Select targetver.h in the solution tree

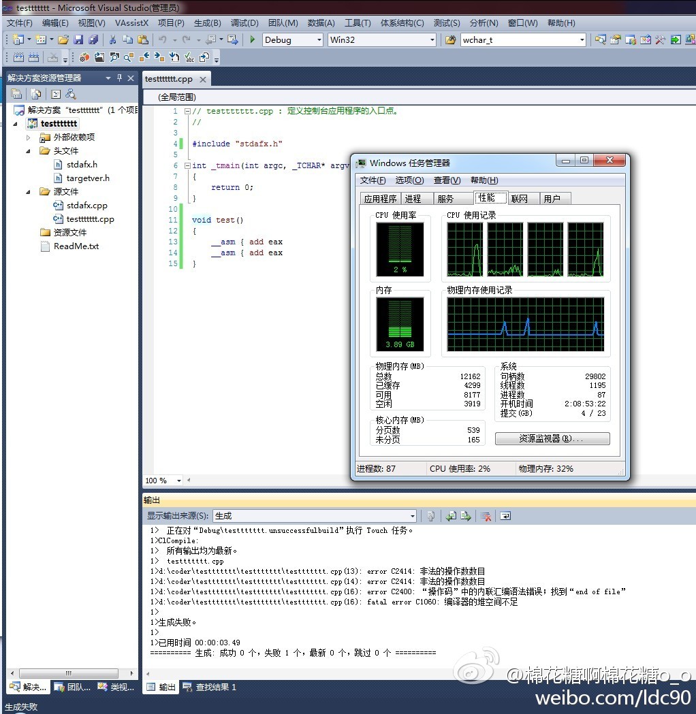(88, 178)
